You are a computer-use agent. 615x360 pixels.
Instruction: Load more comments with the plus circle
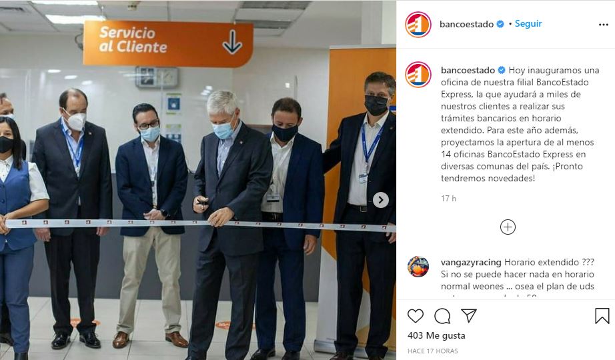click(508, 227)
